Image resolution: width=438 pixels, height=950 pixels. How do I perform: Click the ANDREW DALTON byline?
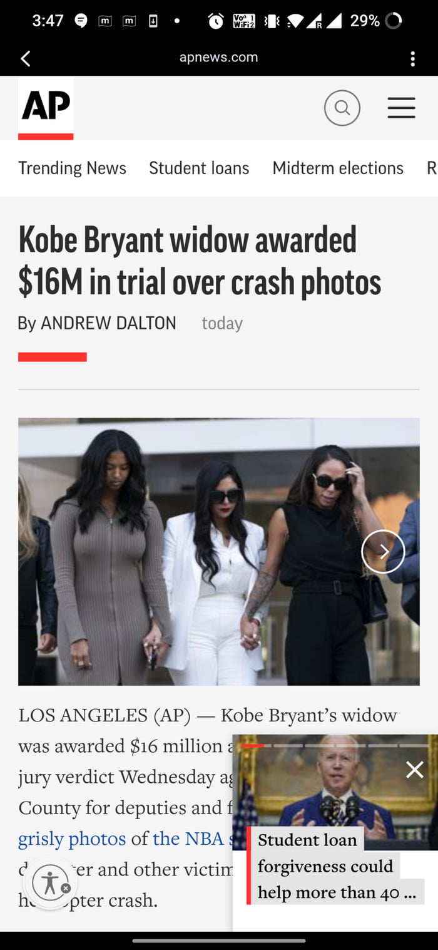click(108, 323)
